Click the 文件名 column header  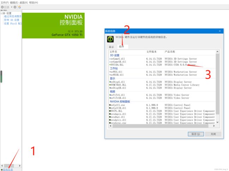point(113,52)
